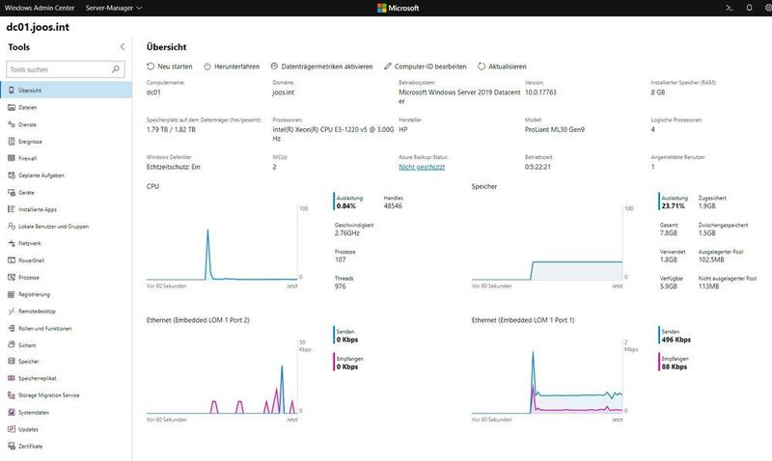
Task: Click the Betriebszeit 0:5:22:21 value
Action: click(x=538, y=167)
